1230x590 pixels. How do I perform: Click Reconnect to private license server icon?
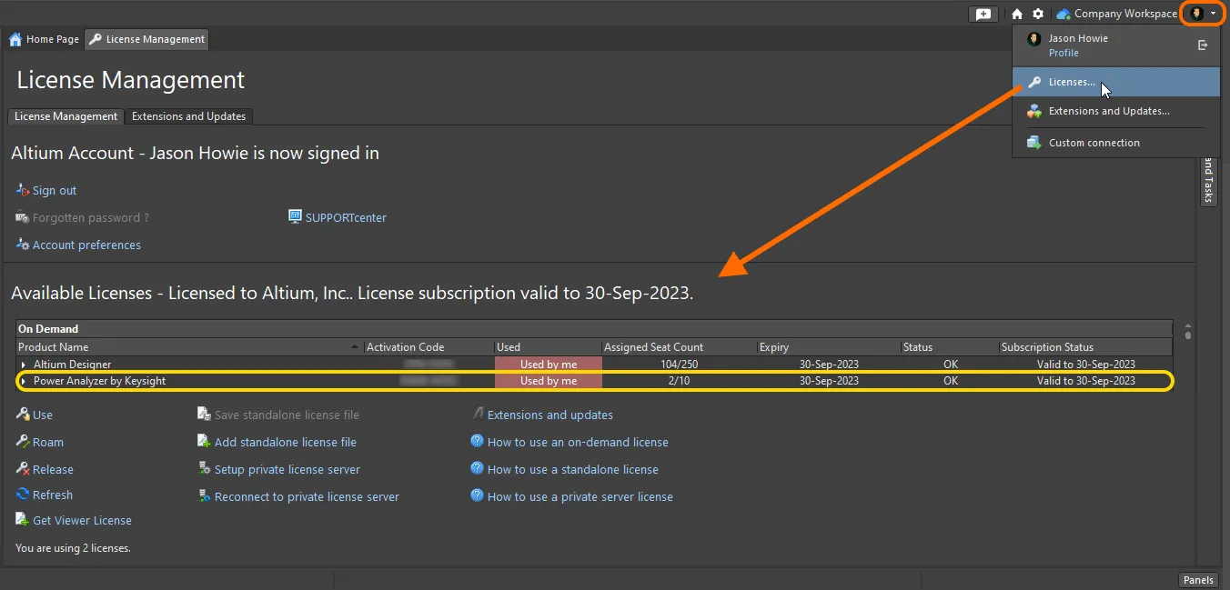205,496
